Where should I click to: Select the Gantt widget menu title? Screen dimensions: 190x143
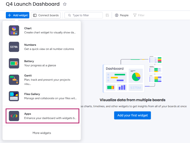(x=28, y=76)
